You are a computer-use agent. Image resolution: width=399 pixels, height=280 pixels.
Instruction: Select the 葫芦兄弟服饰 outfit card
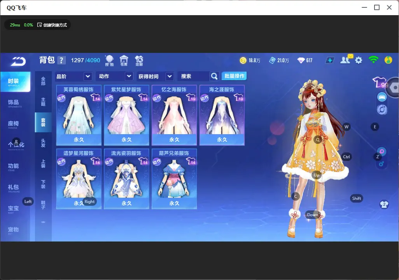174,179
